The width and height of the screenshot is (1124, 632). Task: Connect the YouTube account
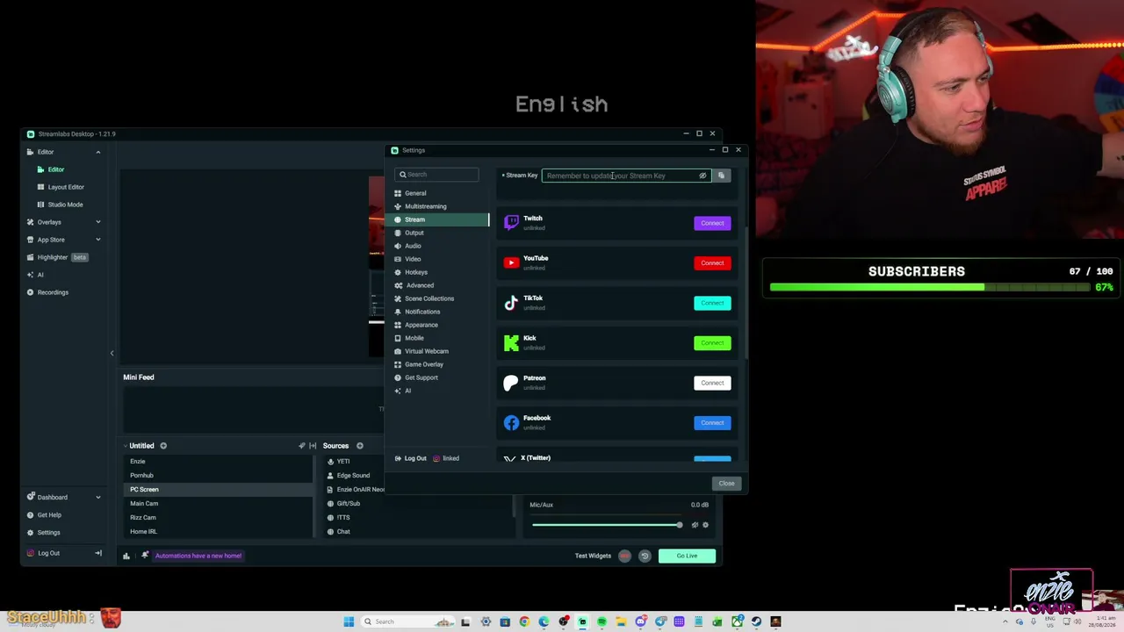(712, 263)
